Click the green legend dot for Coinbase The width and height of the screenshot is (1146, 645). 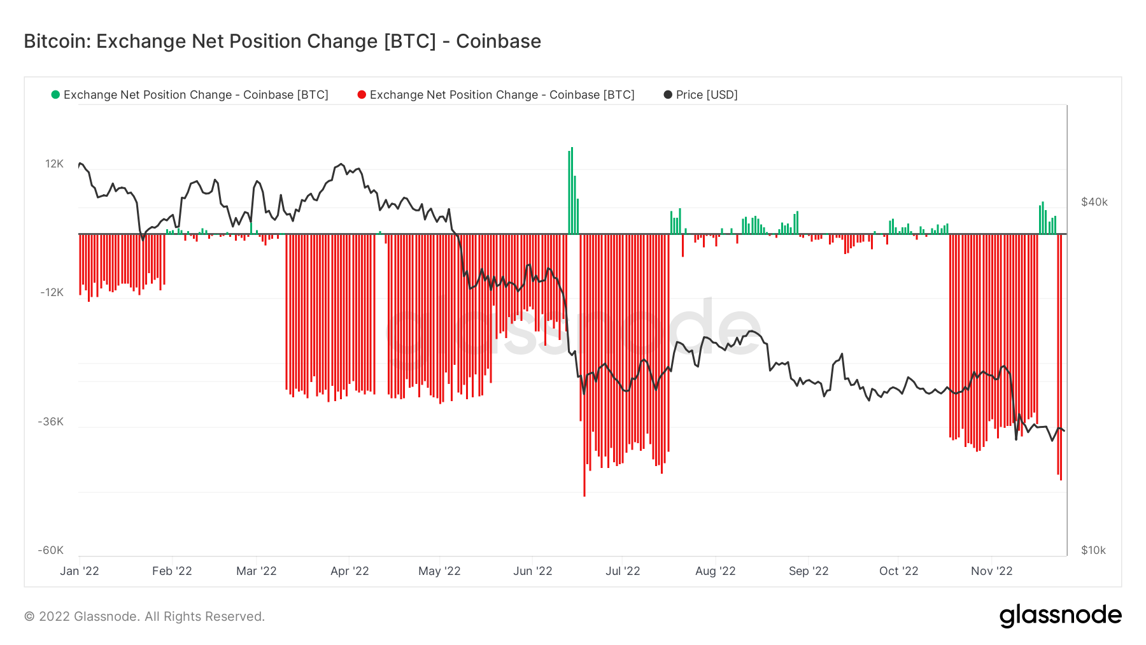coord(55,95)
